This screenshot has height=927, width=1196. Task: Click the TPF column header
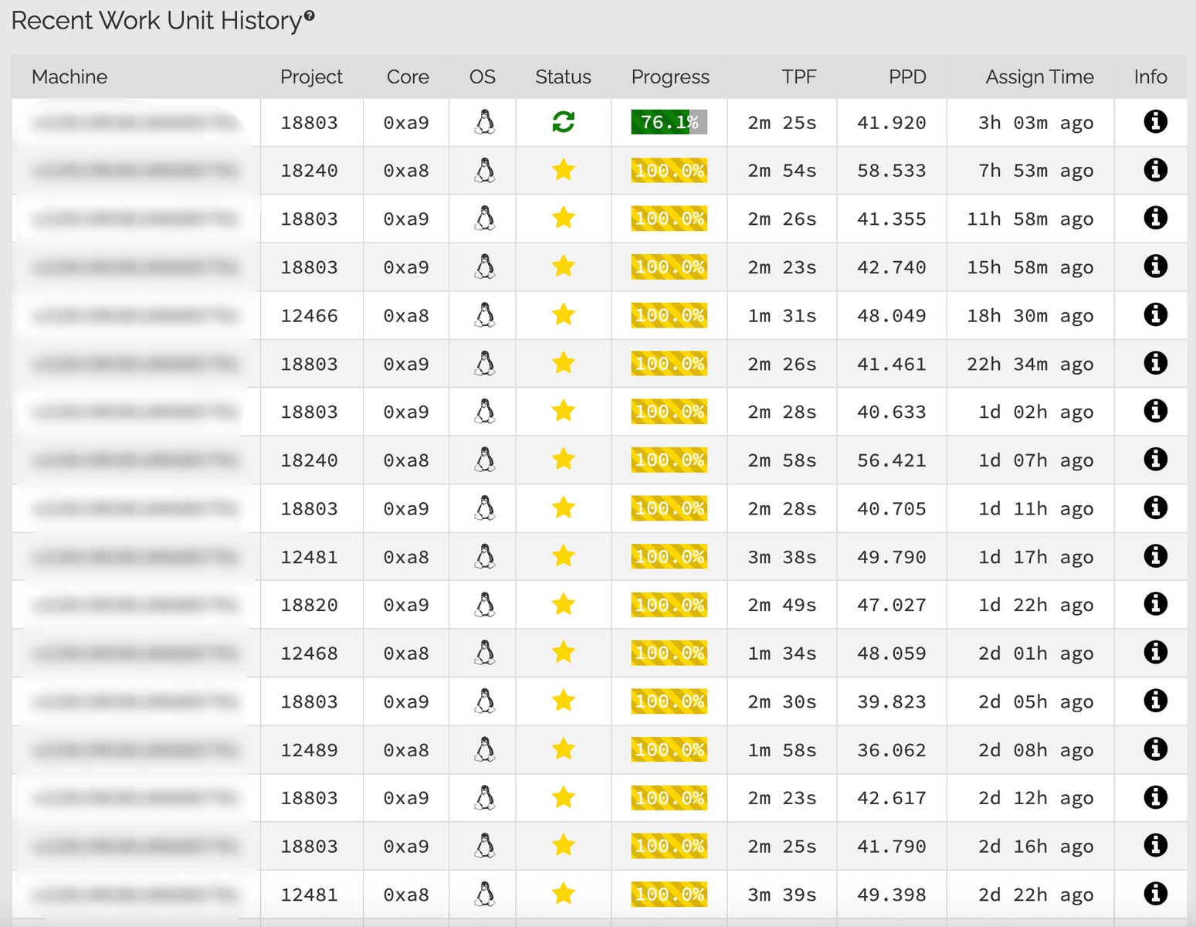[798, 77]
